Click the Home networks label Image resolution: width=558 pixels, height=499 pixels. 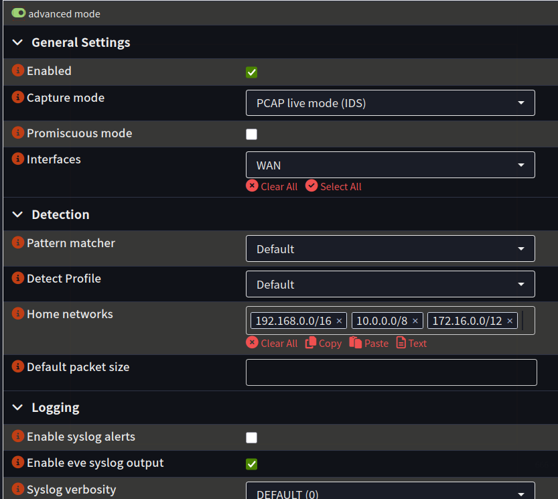pyautogui.click(x=70, y=314)
